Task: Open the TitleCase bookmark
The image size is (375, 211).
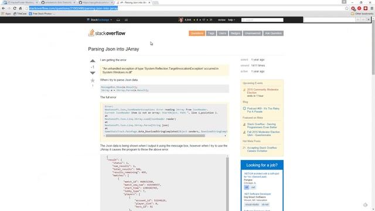Action: click(20, 13)
